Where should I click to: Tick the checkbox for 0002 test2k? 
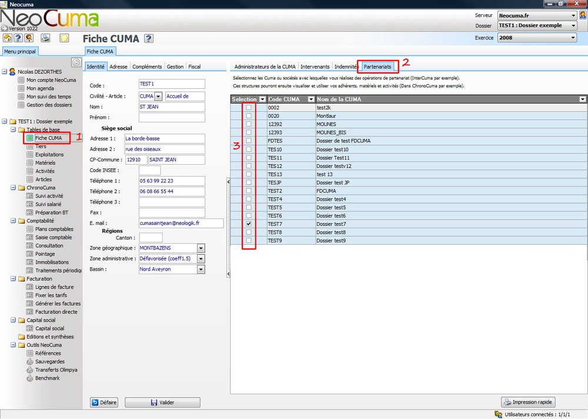click(x=249, y=107)
